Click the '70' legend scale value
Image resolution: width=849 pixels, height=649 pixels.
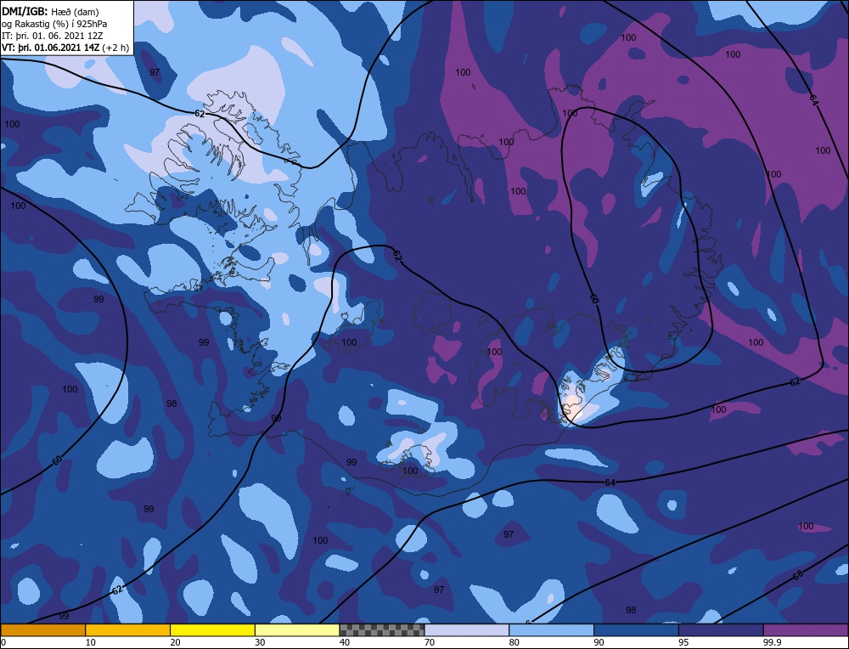pyautogui.click(x=430, y=642)
